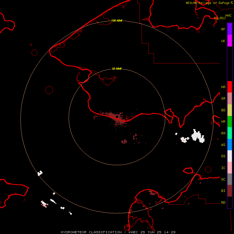This screenshot has width=234, height=234.
Task: Click the RA legend label
Action: 223,133
